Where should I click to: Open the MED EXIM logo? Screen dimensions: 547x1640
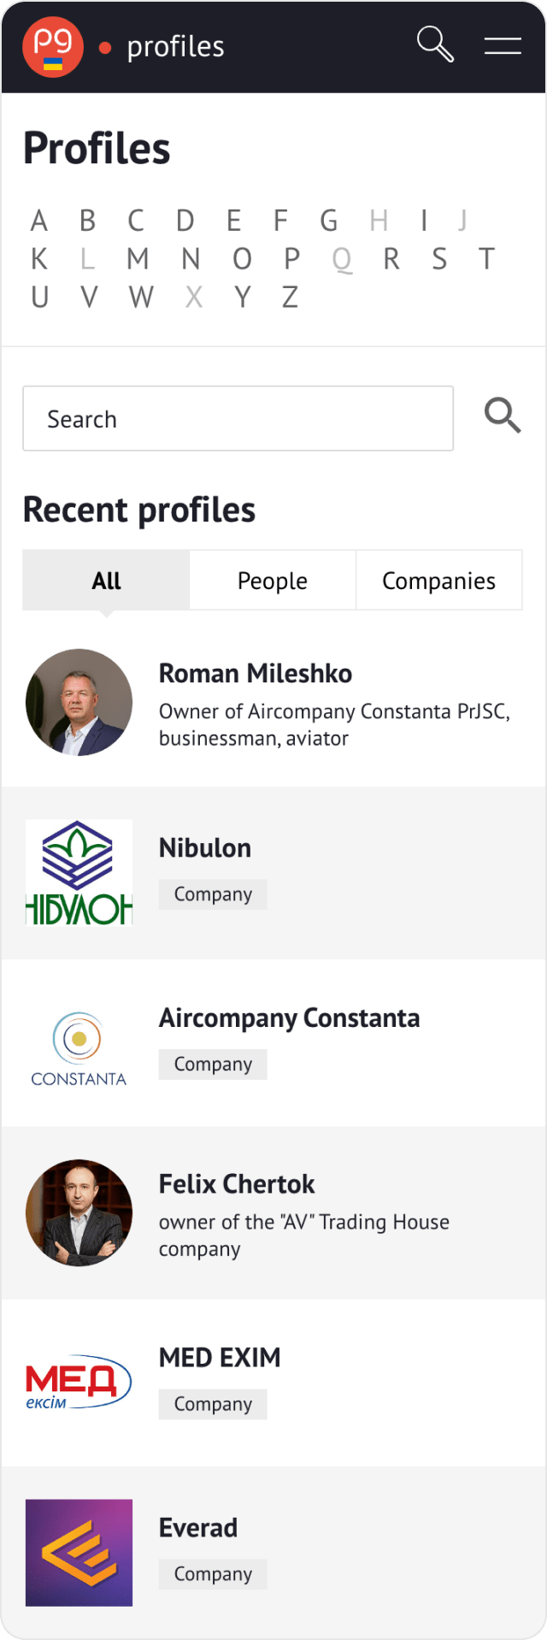coord(79,1381)
